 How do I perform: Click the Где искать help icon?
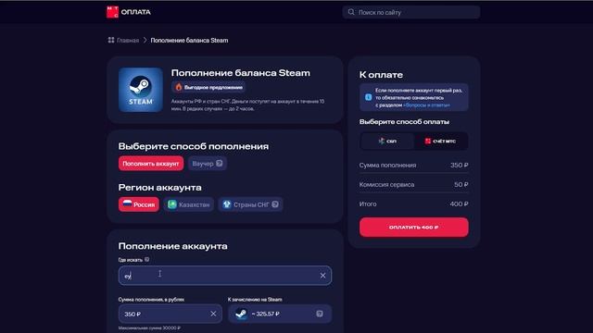(146, 259)
